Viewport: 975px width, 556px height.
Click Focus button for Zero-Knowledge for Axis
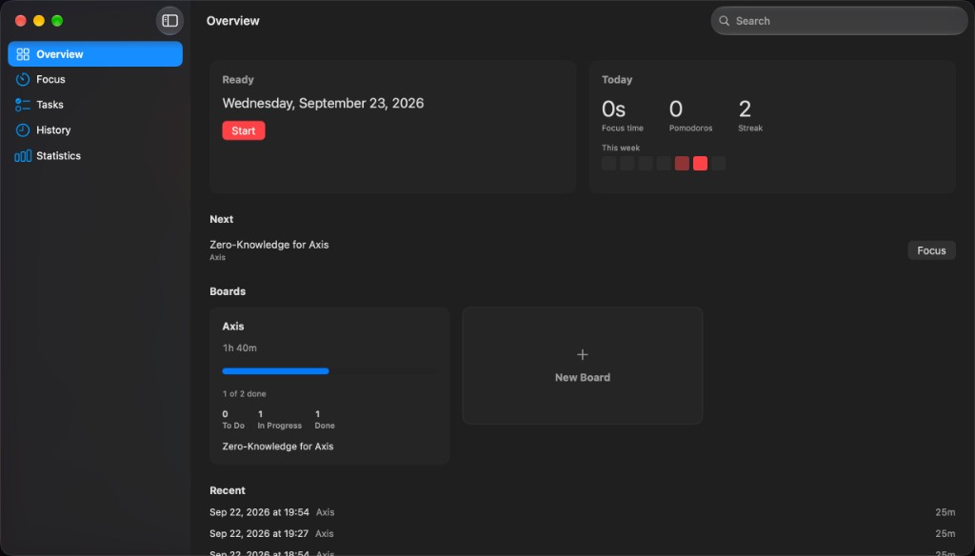tap(931, 250)
